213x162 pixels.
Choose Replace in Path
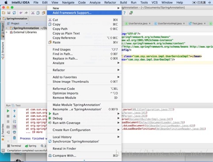(x=84, y=58)
